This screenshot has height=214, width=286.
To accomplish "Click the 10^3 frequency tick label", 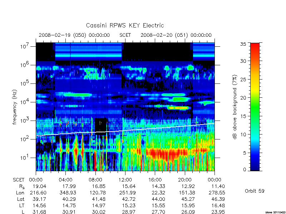I will 24,120.
